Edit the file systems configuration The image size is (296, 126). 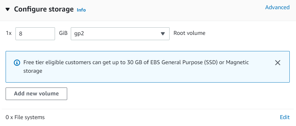click(x=285, y=117)
